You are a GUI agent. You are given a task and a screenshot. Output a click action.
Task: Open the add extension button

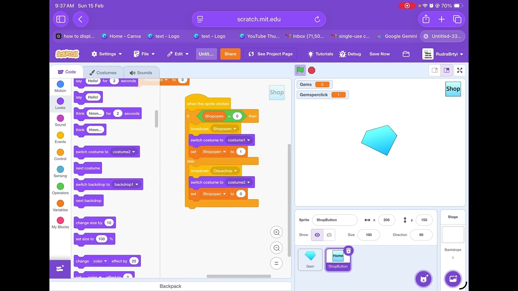60,269
